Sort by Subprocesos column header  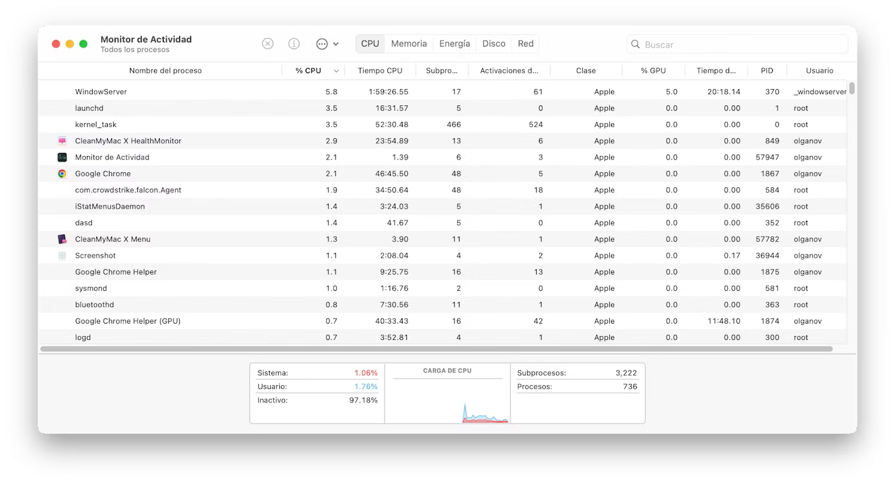click(x=442, y=71)
